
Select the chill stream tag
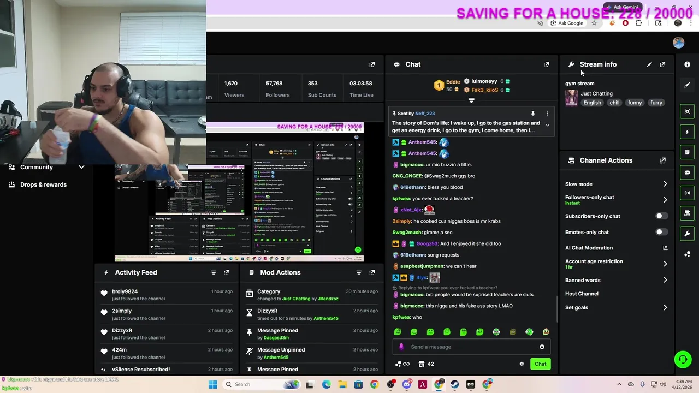coord(614,103)
